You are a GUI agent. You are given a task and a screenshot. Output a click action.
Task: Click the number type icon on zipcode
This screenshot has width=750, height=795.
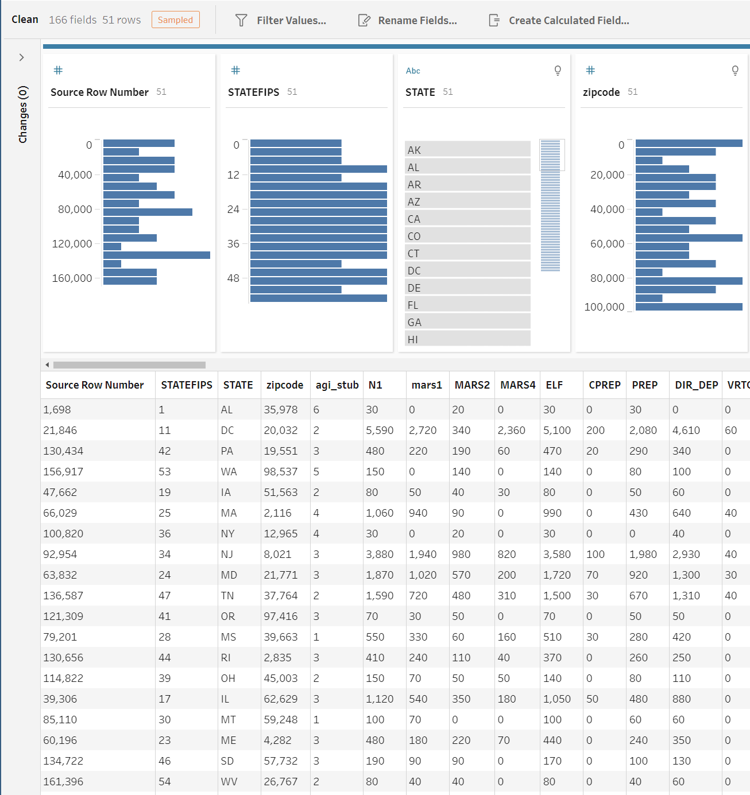[x=590, y=70]
